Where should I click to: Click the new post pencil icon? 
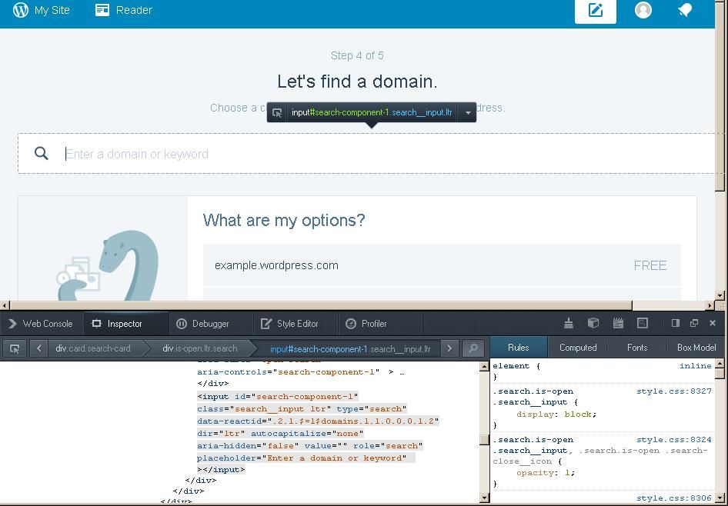pos(595,11)
